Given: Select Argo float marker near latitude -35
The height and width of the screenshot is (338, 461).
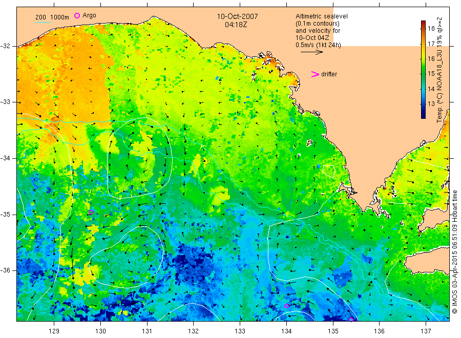Looking at the screenshot, I should pyautogui.click(x=91, y=212).
